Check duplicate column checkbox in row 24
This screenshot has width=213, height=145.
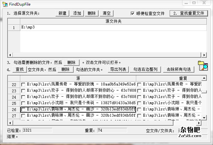(x=139, y=97)
